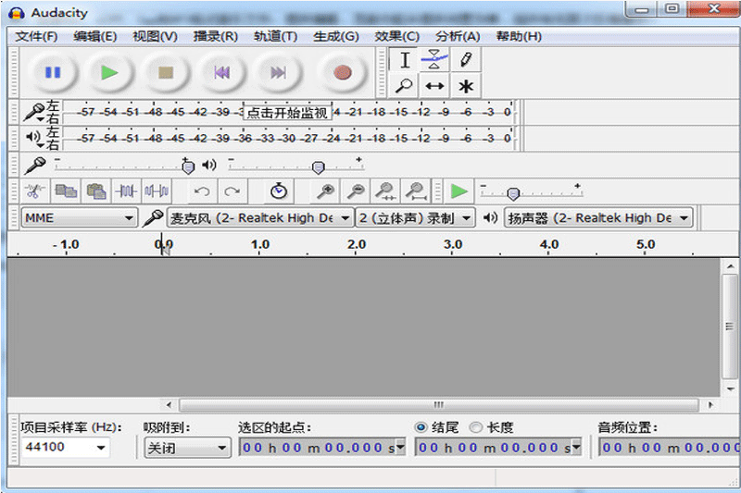
Task: Click the scissors Cut icon
Action: pos(35,191)
